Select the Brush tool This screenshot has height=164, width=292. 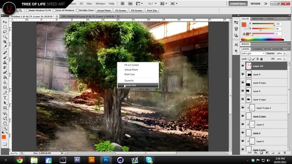click(x=5, y=58)
